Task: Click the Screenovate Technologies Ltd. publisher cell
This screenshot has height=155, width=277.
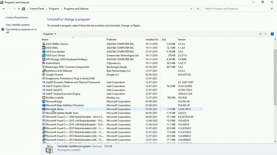Action: coord(122,56)
